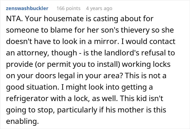Click the phrase 'working locks'
This screenshot has width=190, height=129.
[x=146, y=64]
